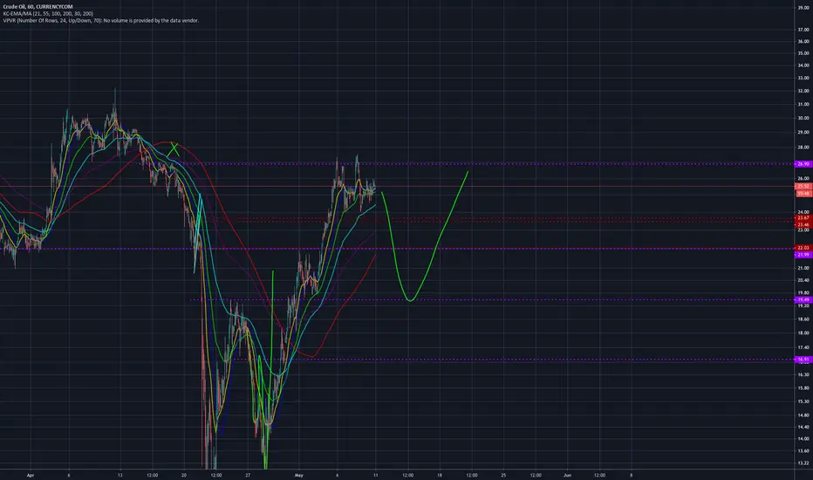Click the 11 date label on the time axis
Screen dimensions: 813x480
click(375, 475)
